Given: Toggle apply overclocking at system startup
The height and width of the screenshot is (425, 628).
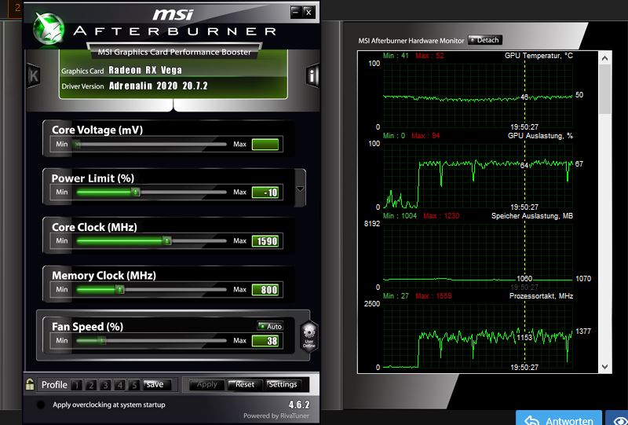Looking at the screenshot, I should (41, 405).
